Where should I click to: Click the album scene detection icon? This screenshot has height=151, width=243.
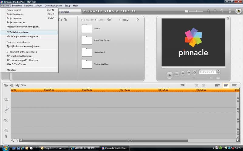[109, 20]
